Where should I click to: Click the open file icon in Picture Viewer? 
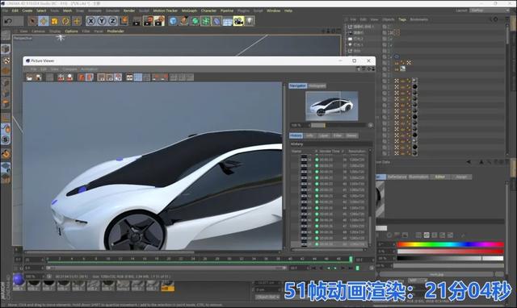click(x=30, y=77)
